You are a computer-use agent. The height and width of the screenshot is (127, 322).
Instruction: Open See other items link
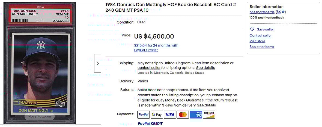coord(262,47)
